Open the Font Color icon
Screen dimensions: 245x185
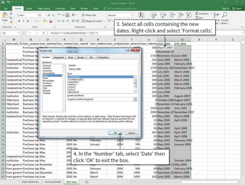point(51,21)
